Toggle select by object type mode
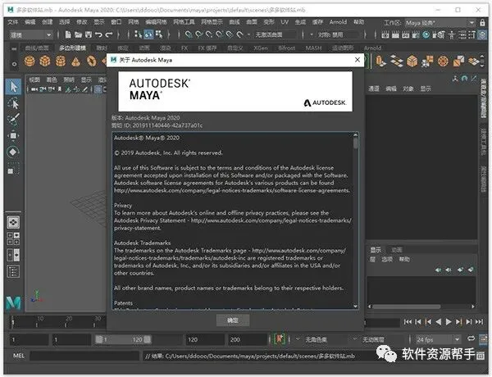This screenshot has height=377, width=492. click(x=148, y=34)
